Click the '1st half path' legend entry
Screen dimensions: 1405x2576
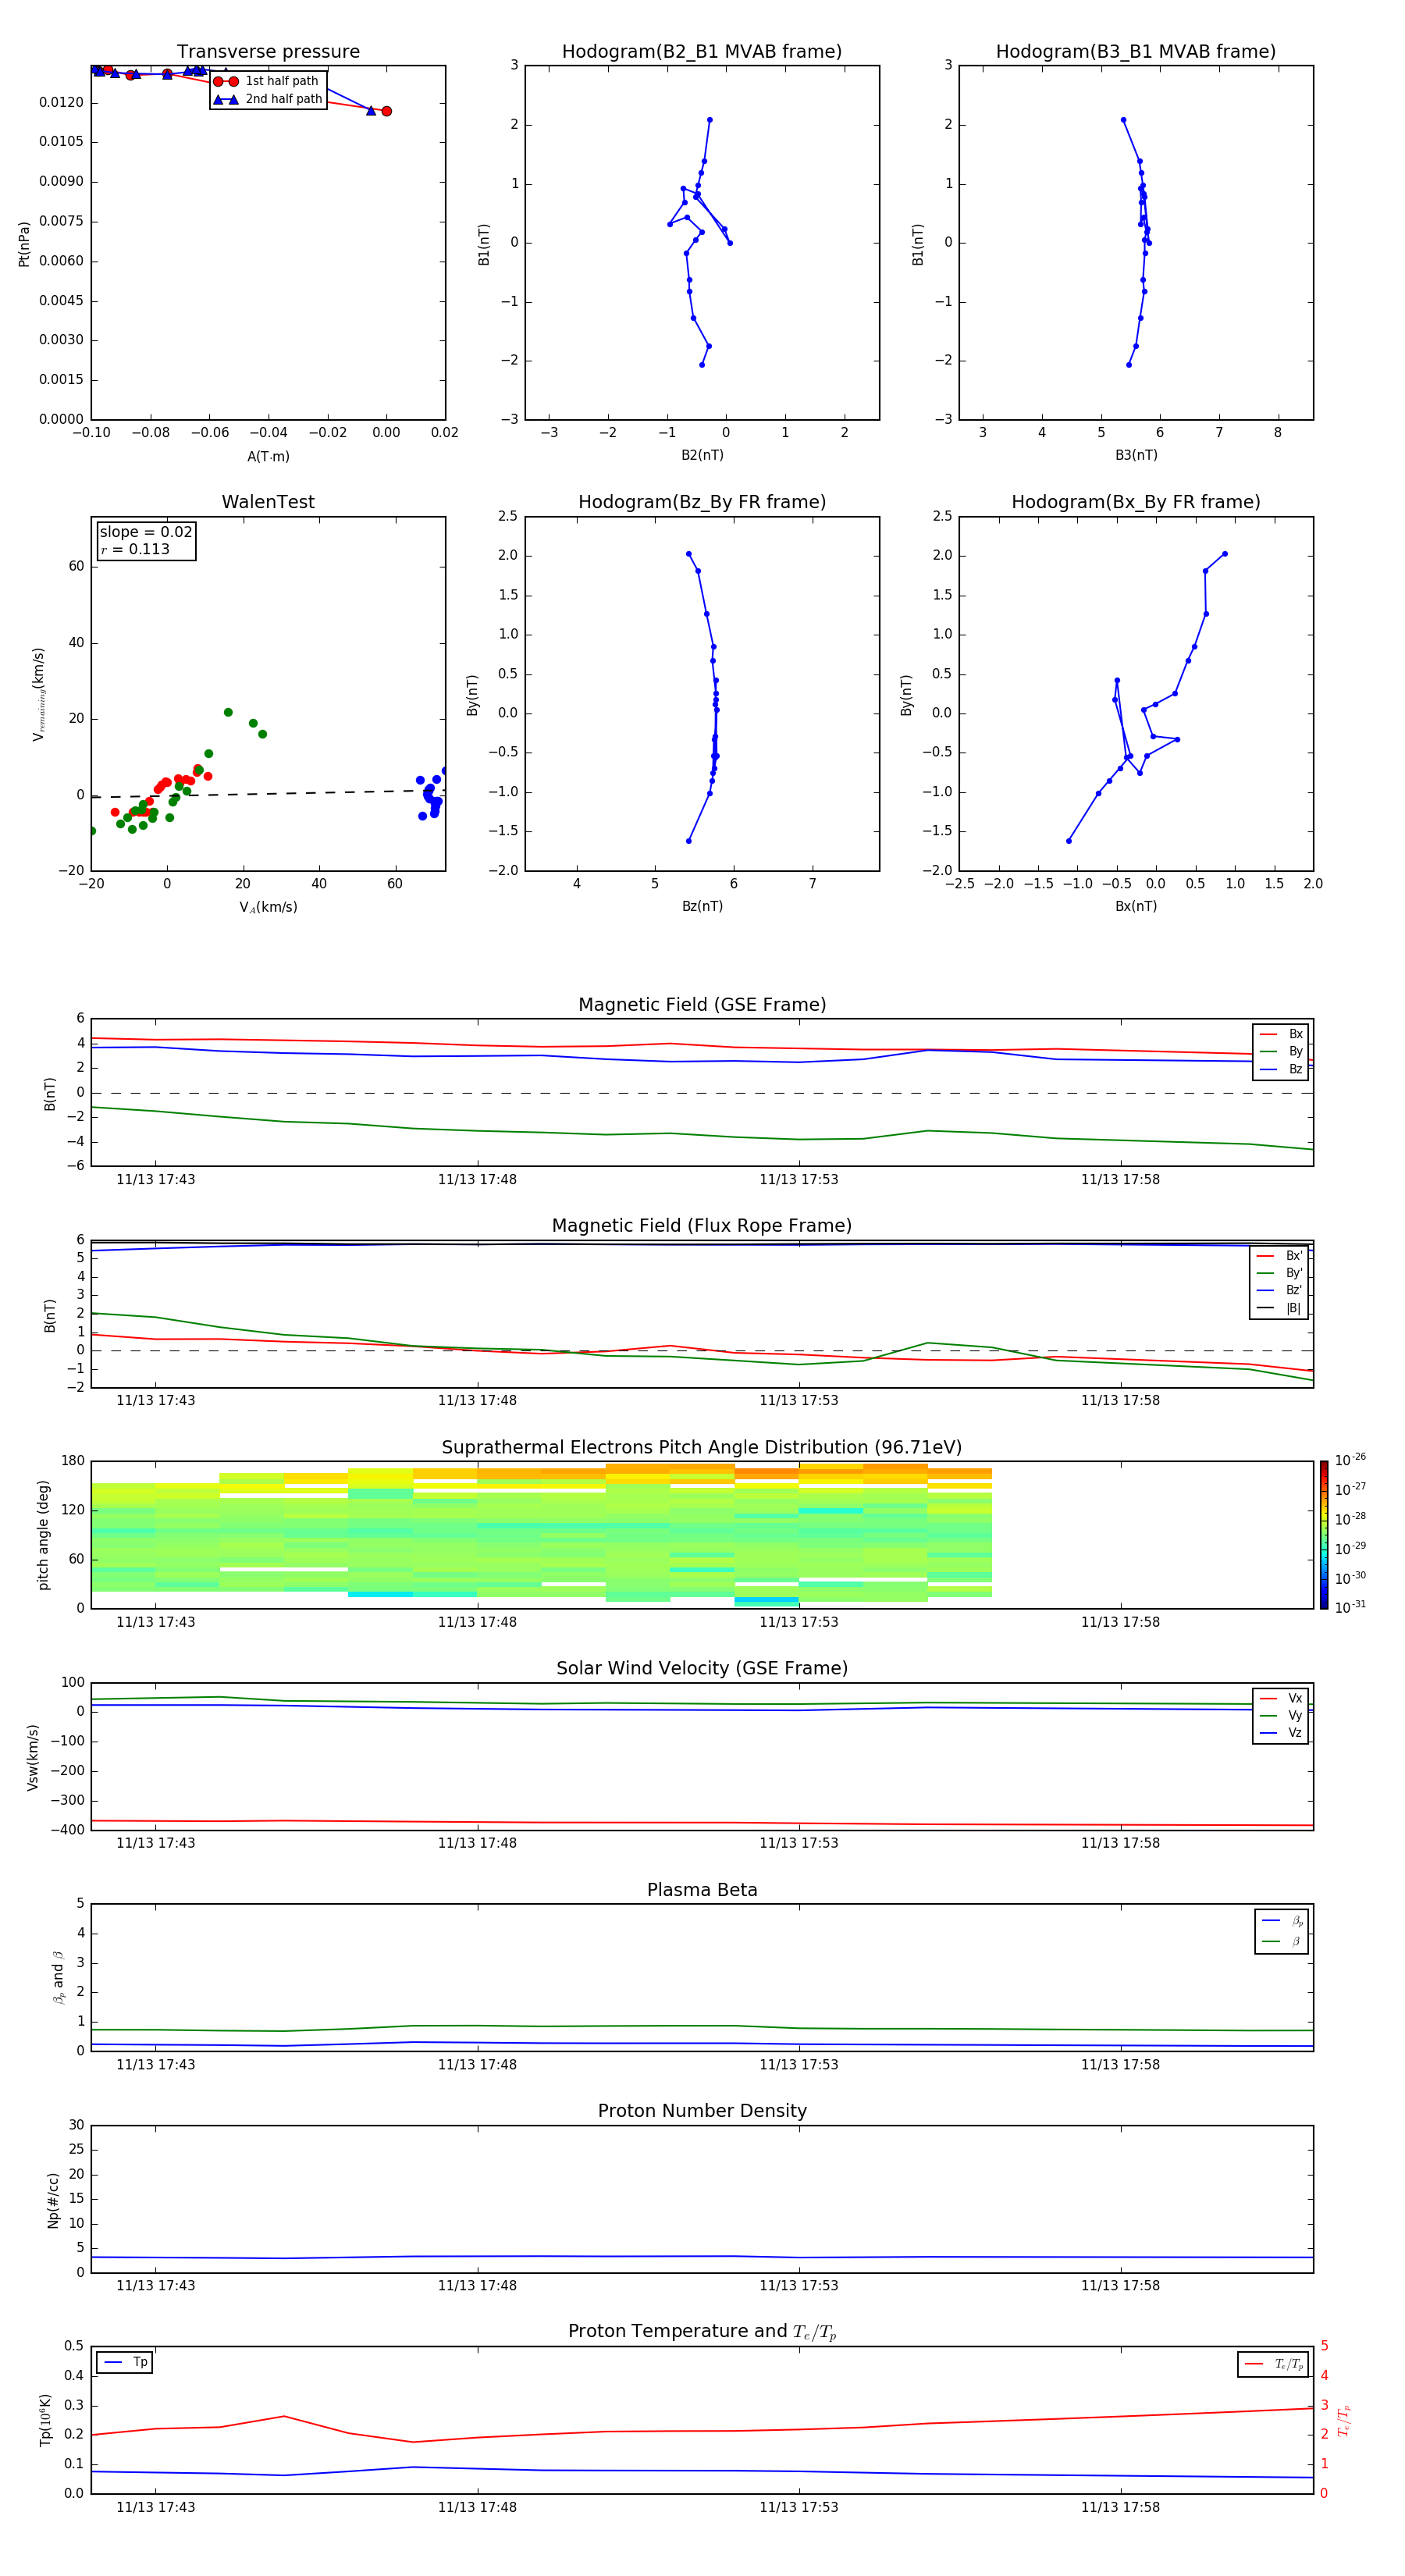pos(266,81)
